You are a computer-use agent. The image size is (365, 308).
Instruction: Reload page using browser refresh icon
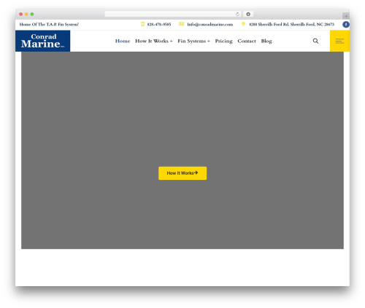tap(237, 14)
